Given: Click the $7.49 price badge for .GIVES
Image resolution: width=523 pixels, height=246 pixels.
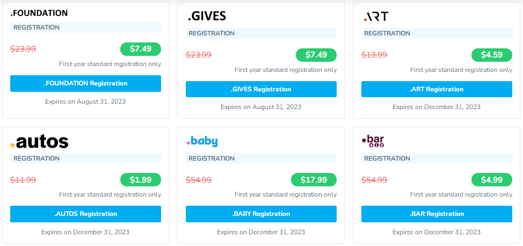Looking at the screenshot, I should pyautogui.click(x=316, y=55).
